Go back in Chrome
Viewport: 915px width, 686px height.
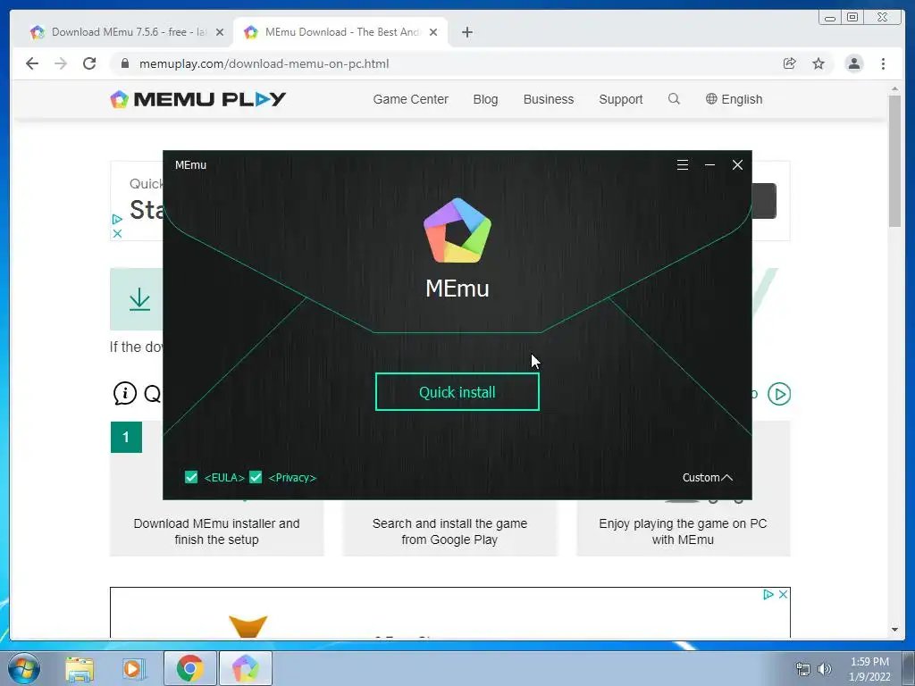[x=32, y=63]
